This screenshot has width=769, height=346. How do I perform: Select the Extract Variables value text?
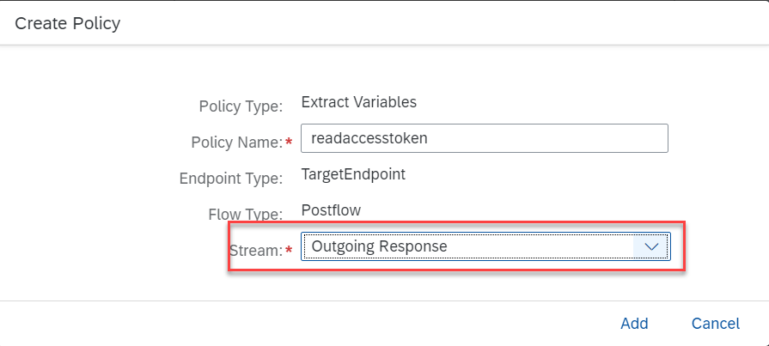click(x=358, y=102)
